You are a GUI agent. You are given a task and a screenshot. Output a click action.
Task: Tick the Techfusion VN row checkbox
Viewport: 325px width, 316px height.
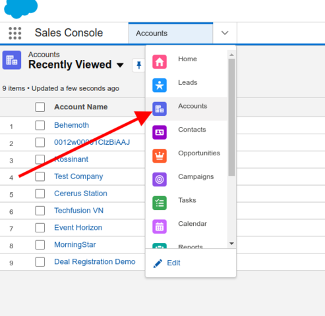click(40, 211)
